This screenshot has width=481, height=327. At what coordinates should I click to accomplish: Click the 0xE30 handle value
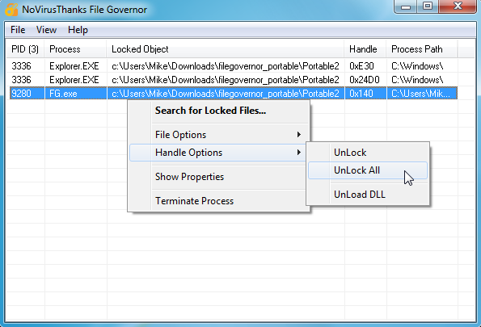[361, 66]
